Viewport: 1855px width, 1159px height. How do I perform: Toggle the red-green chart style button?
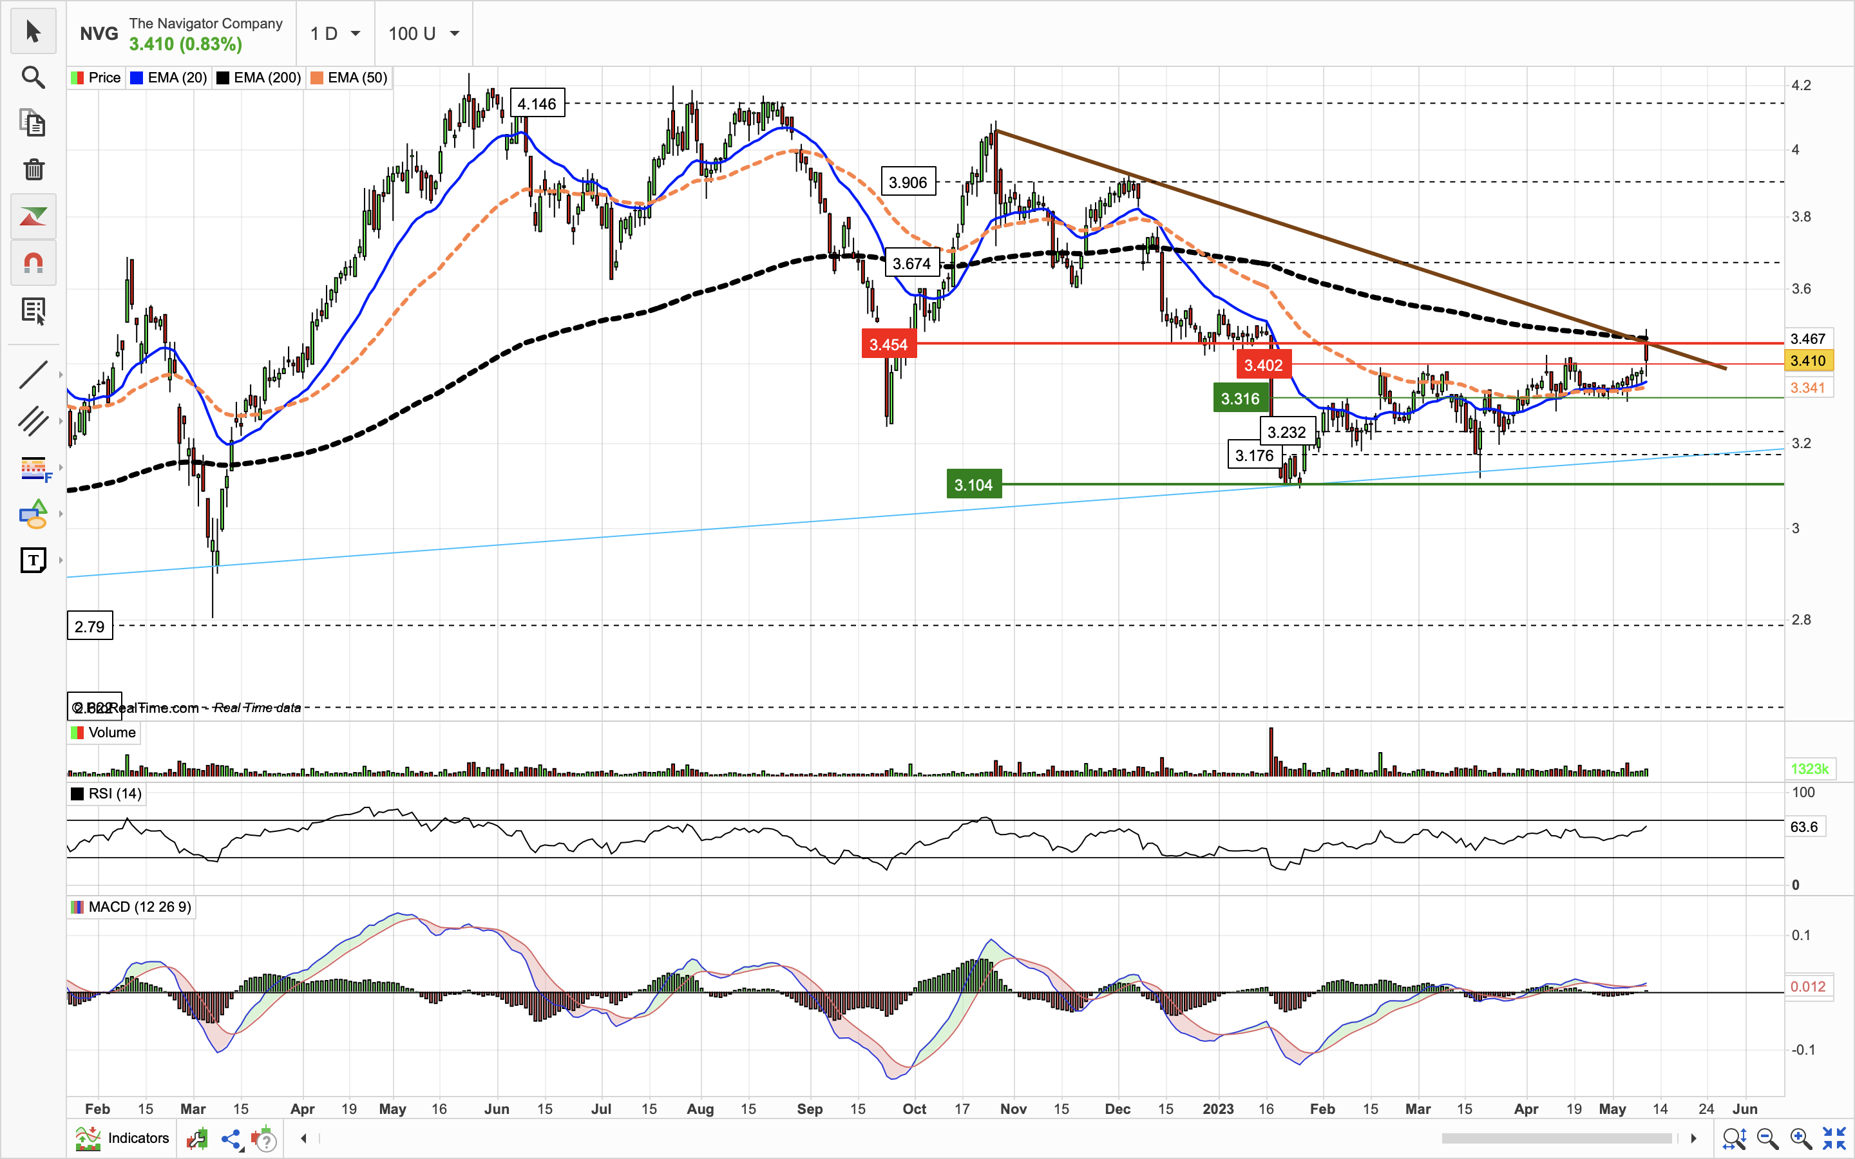point(33,217)
